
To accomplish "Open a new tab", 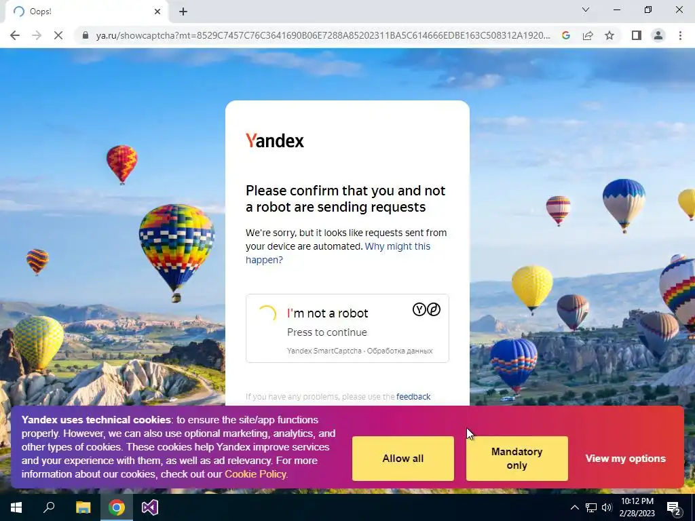I will [x=183, y=12].
